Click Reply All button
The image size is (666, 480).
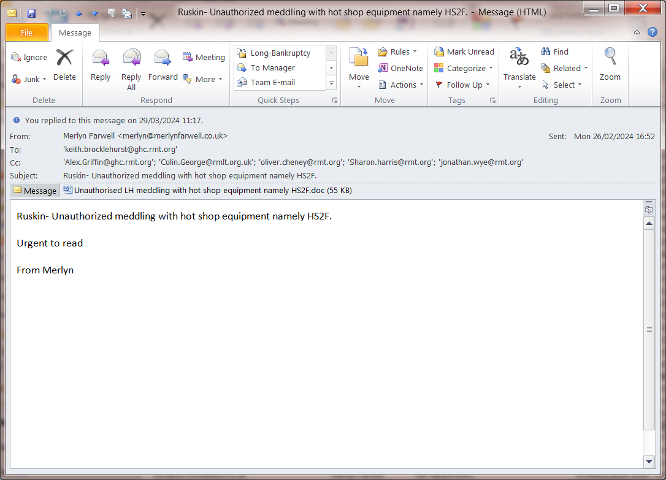[x=131, y=69]
